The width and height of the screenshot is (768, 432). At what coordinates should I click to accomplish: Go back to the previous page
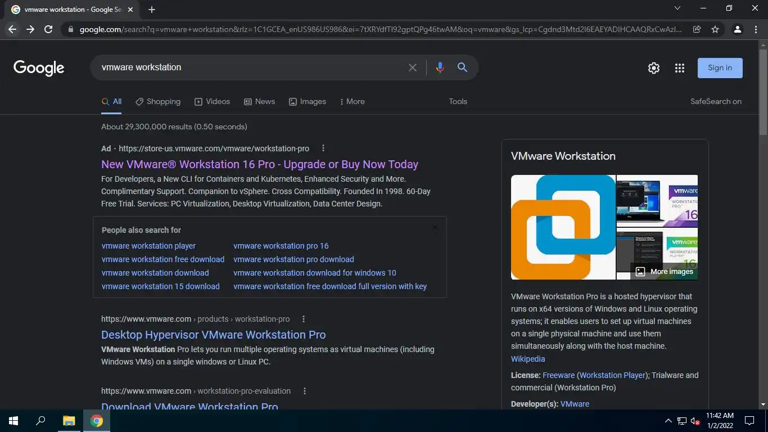pos(12,29)
